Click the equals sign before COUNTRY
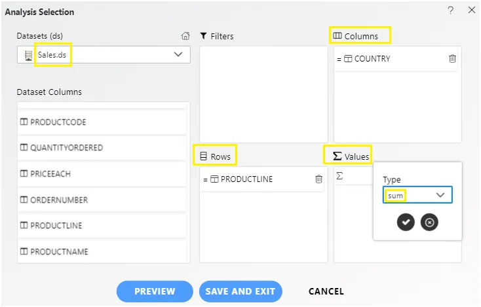The width and height of the screenshot is (481, 307). (339, 59)
